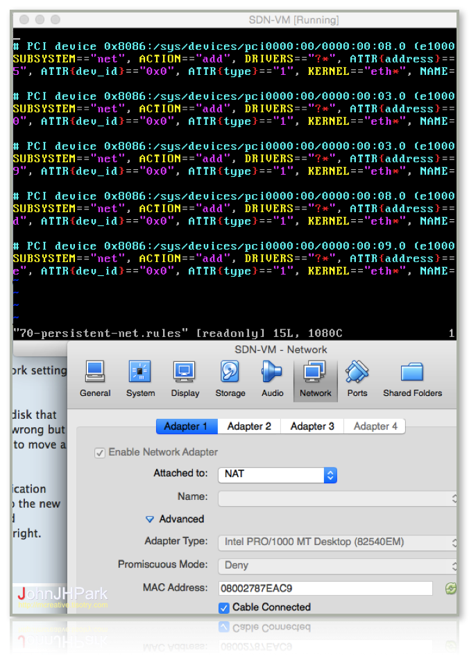Open the Name dropdown field
Screen dimensions: 469x665
pyautogui.click(x=337, y=499)
